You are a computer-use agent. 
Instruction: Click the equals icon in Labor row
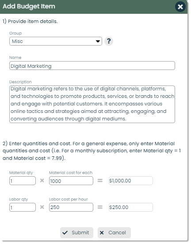click(x=100, y=207)
